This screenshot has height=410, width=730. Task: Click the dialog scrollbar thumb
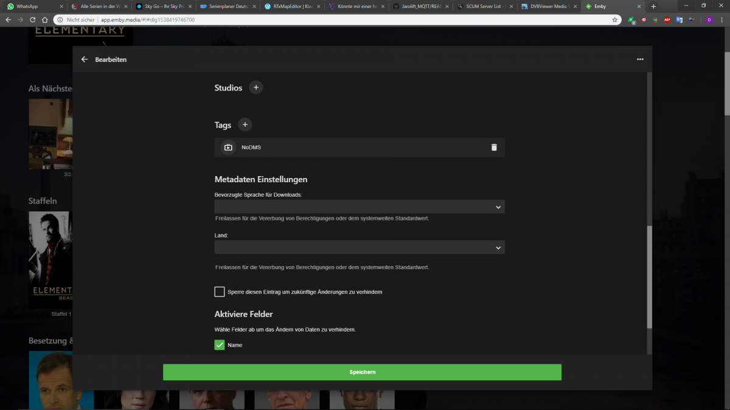point(649,277)
